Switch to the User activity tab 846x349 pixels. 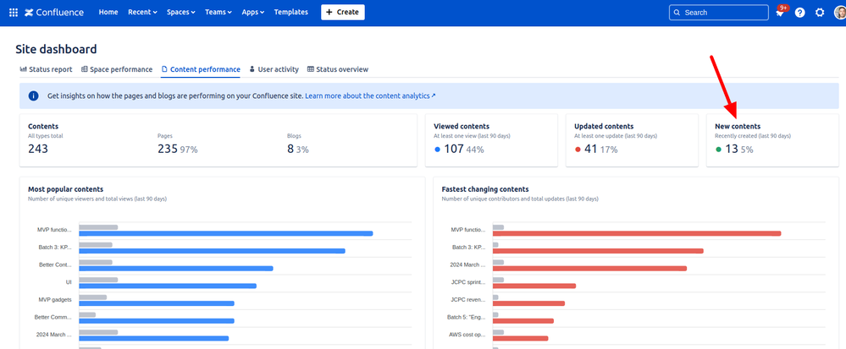[x=274, y=69]
